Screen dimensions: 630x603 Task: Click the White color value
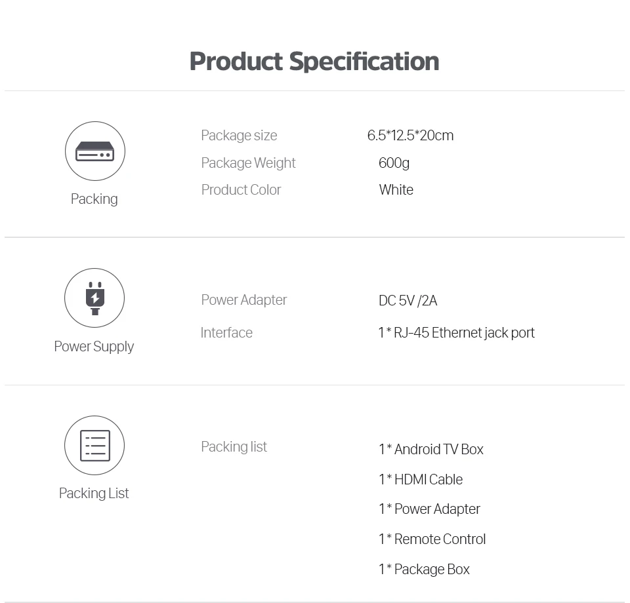[x=396, y=189]
